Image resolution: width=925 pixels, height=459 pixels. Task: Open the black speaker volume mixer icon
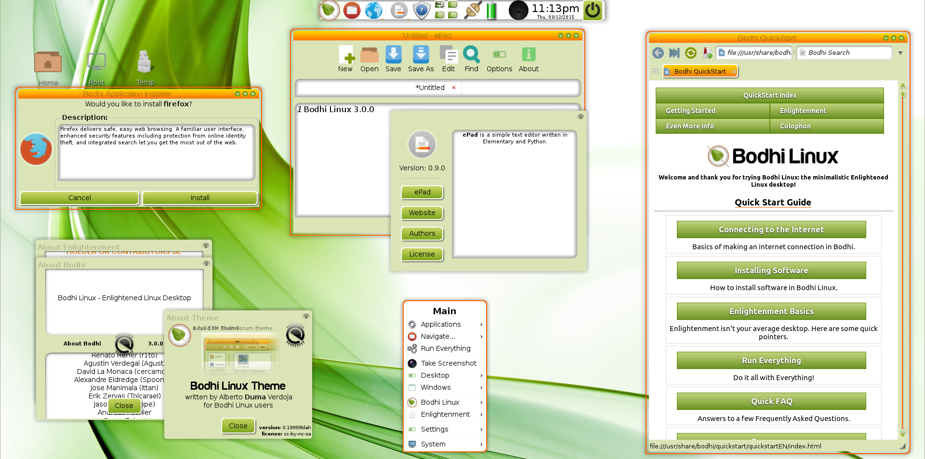pyautogui.click(x=518, y=10)
